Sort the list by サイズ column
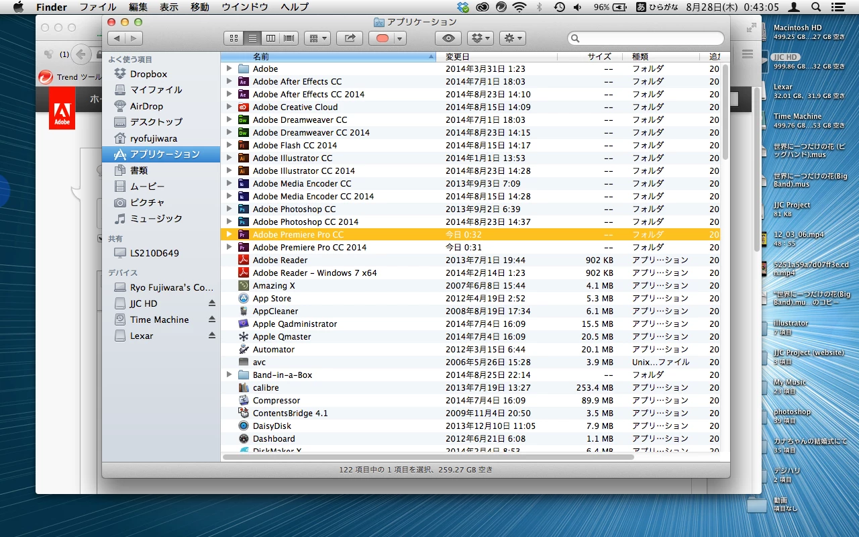Screen dimensions: 859x537 [x=590, y=56]
